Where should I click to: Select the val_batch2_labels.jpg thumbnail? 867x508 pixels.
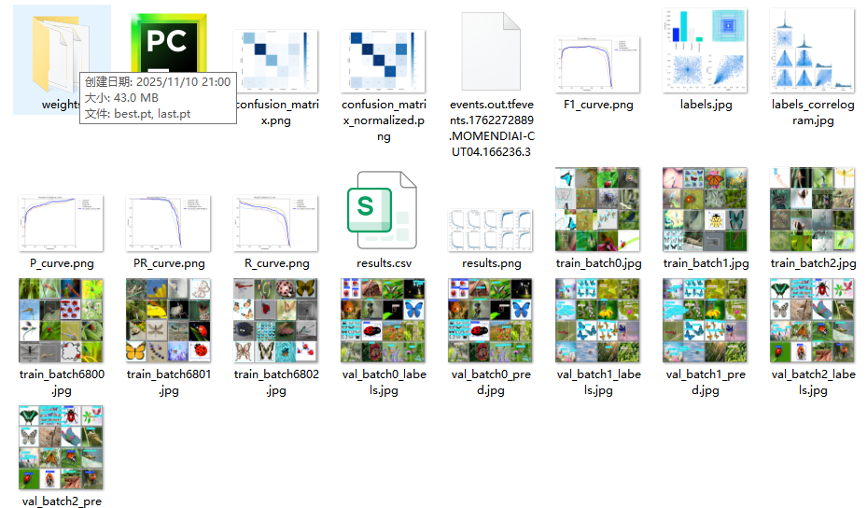[812, 320]
